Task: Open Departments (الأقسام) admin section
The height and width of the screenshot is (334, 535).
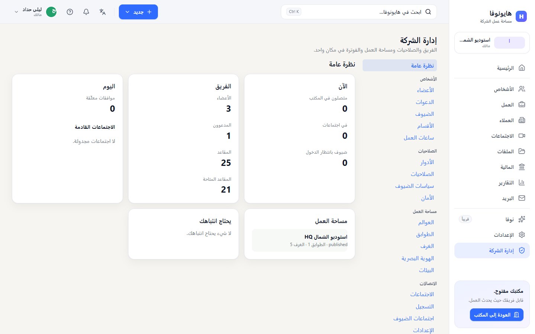Action: (425, 126)
